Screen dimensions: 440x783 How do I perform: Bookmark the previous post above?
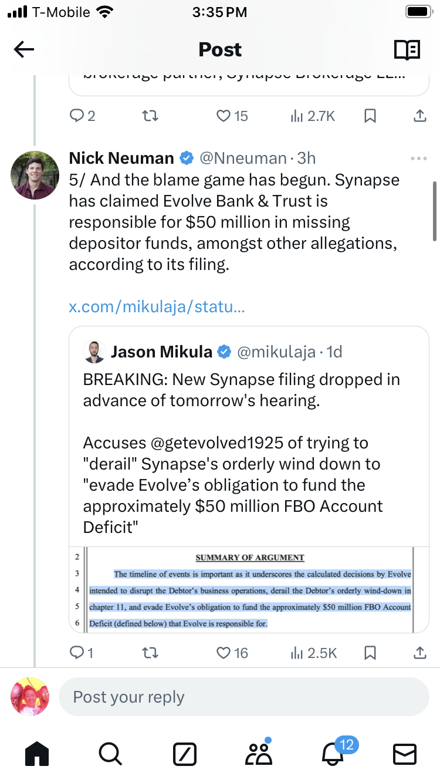click(370, 116)
